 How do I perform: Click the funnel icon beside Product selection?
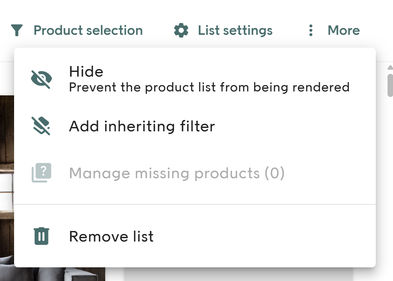17,30
